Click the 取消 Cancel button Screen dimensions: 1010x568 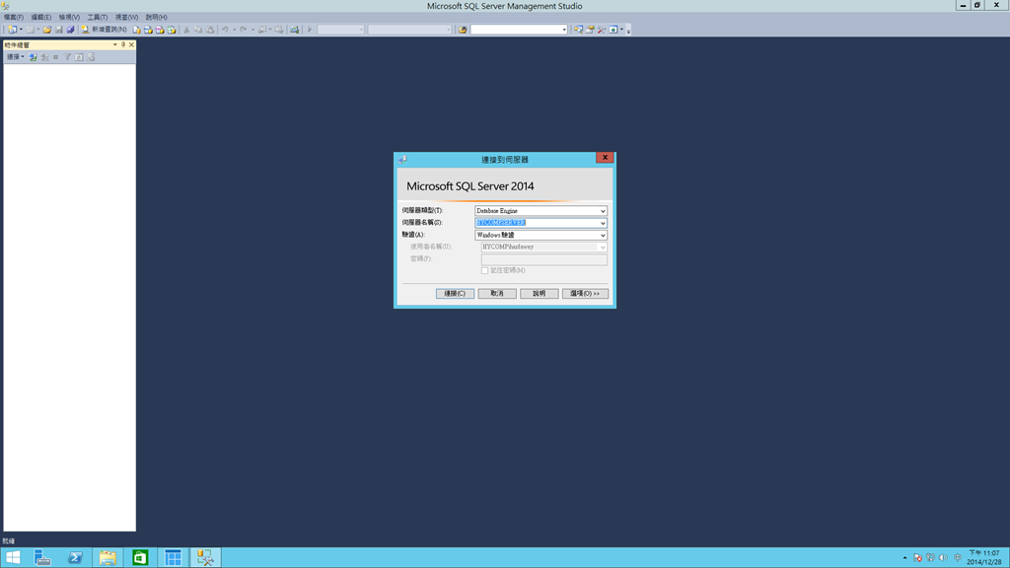coord(497,293)
